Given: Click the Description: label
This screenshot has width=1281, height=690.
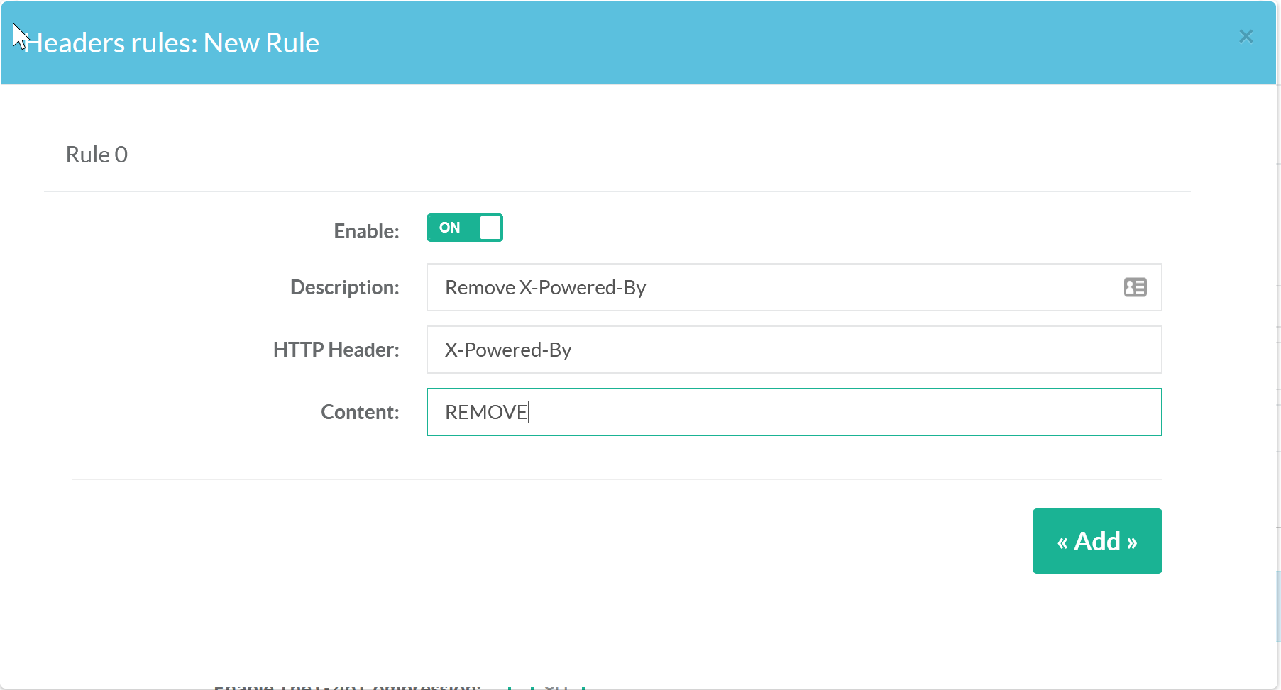Looking at the screenshot, I should [x=344, y=287].
